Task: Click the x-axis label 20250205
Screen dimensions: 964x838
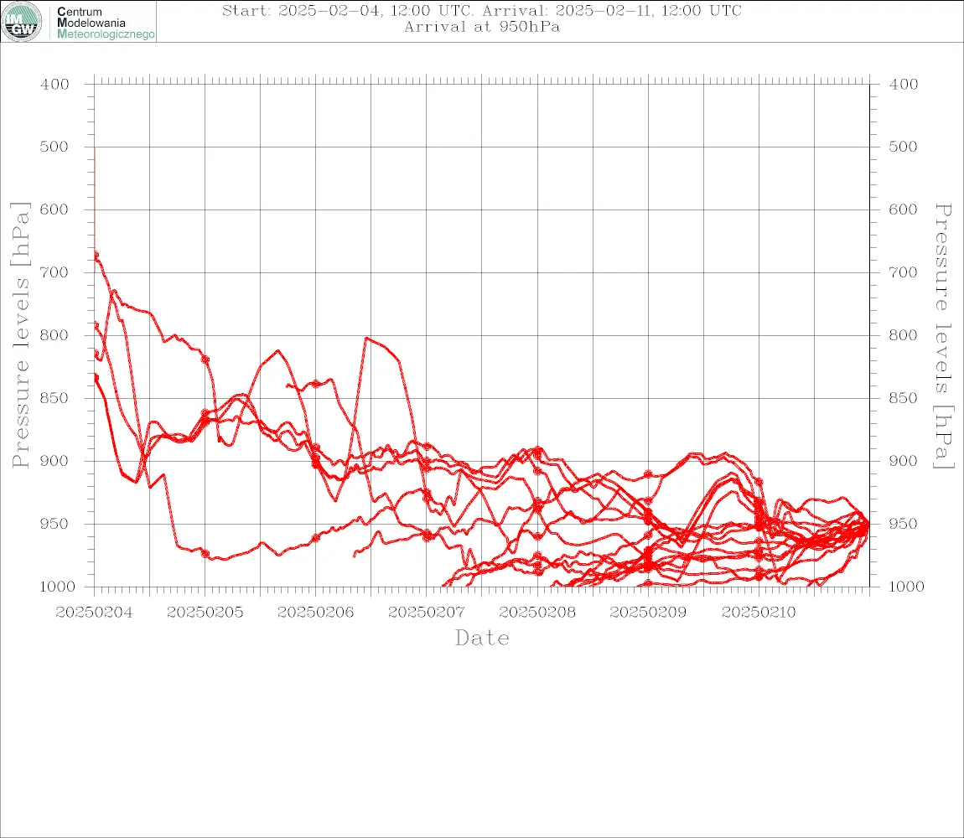Action: click(205, 613)
